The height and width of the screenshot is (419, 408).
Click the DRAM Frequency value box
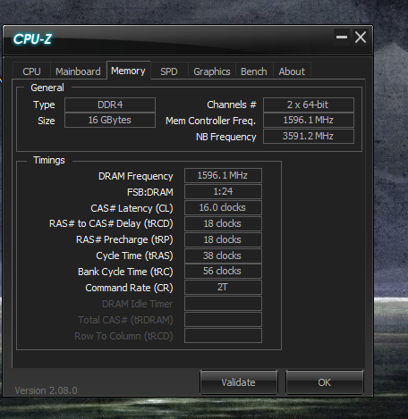[223, 175]
